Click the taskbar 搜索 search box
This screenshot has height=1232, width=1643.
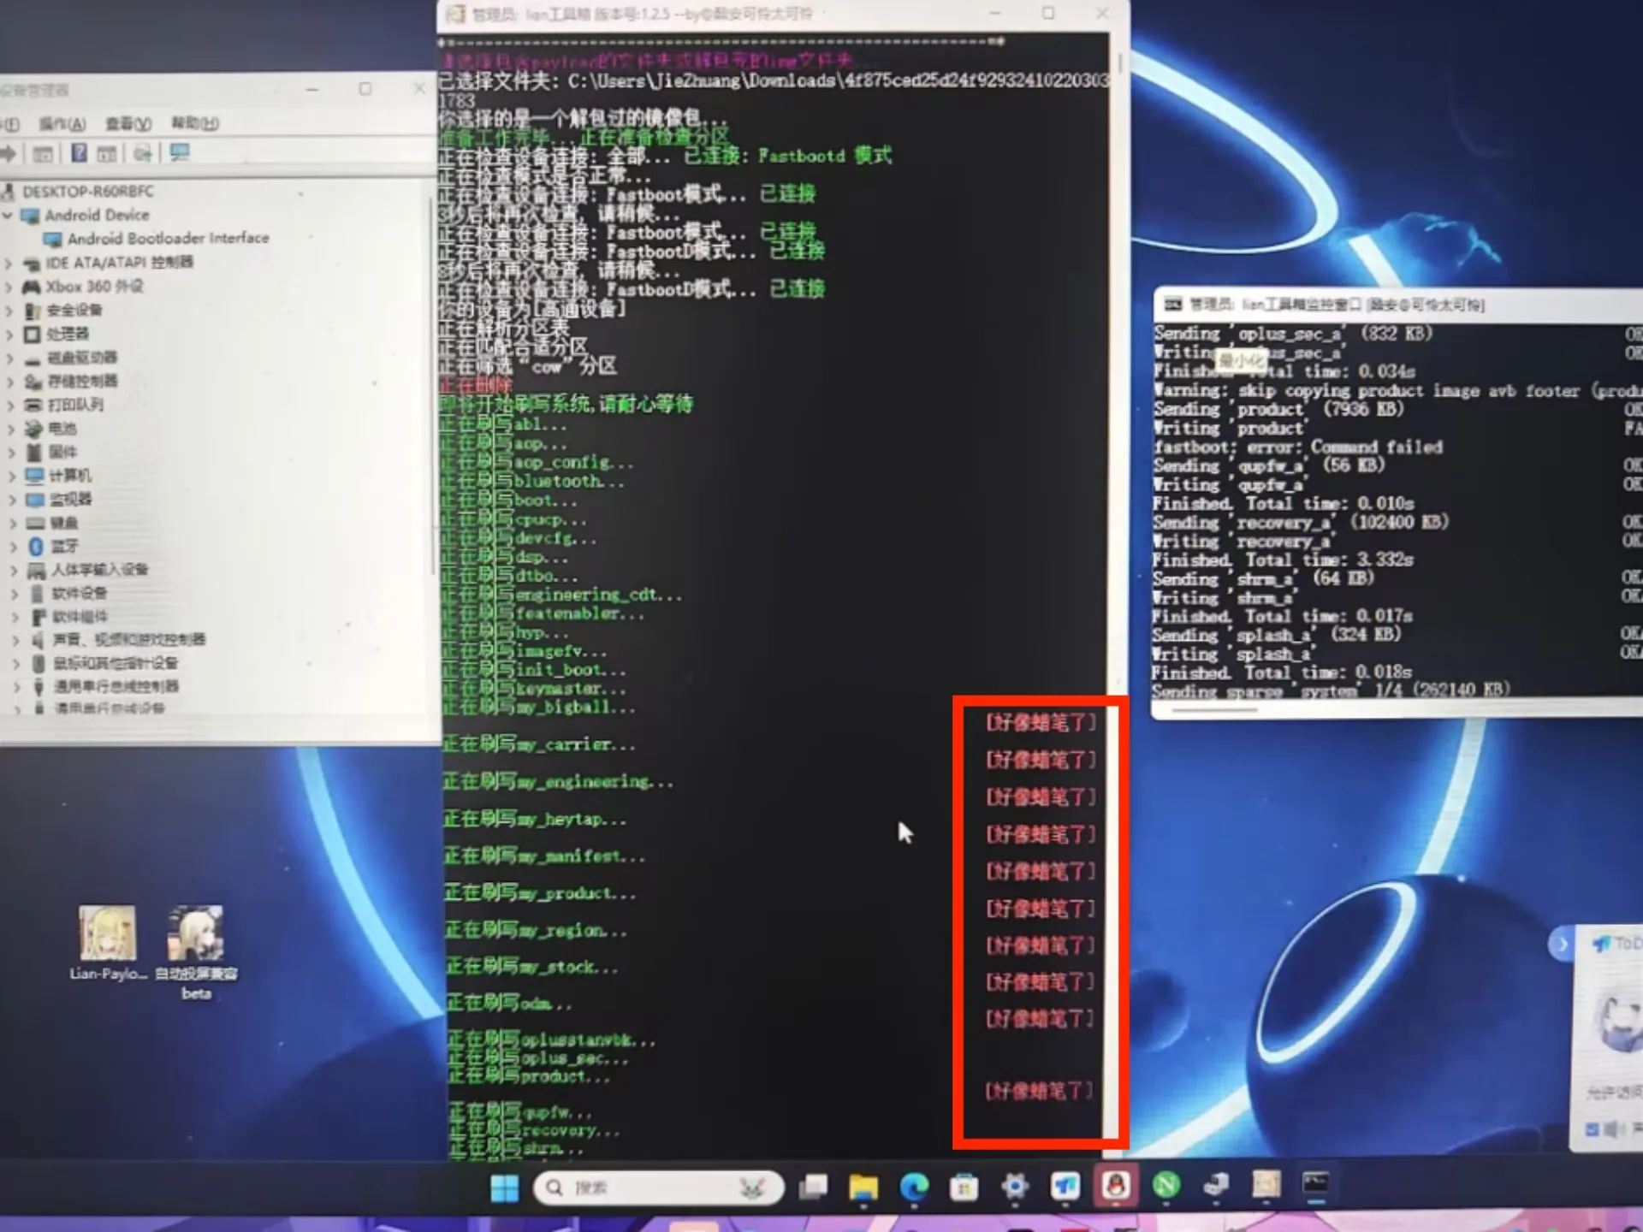658,1188
